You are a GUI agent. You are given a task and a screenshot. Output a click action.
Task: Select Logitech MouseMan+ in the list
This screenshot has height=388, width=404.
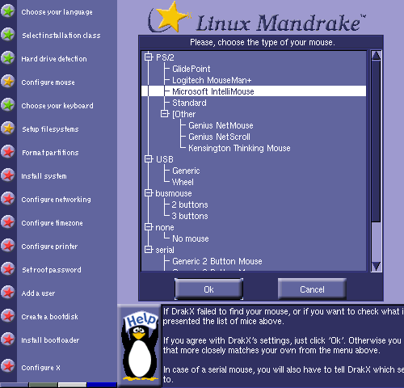pyautogui.click(x=212, y=80)
